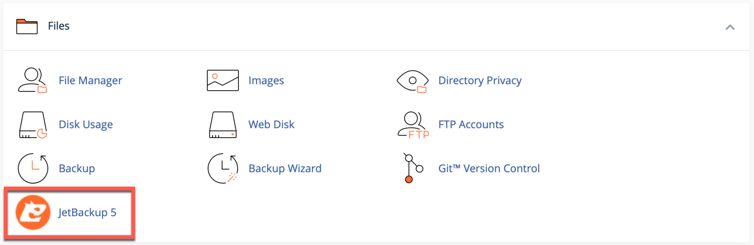Viewport: 754px width, 245px height.
Task: Click the Web Disk drive icon
Action: (223, 125)
